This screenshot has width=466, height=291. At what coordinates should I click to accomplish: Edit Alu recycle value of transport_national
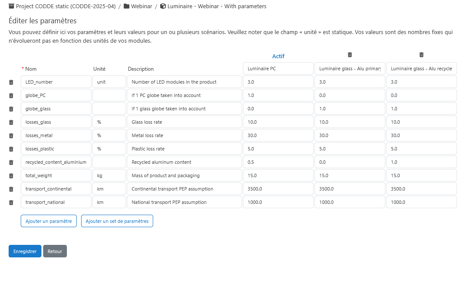422,202
